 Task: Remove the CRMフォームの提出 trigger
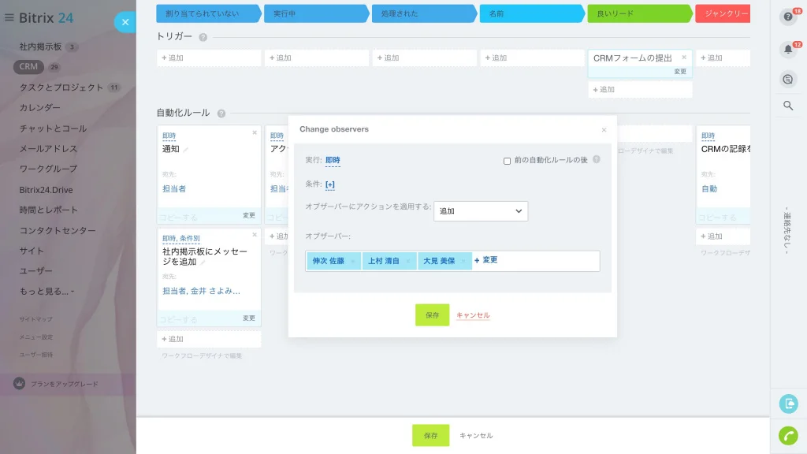tap(684, 57)
